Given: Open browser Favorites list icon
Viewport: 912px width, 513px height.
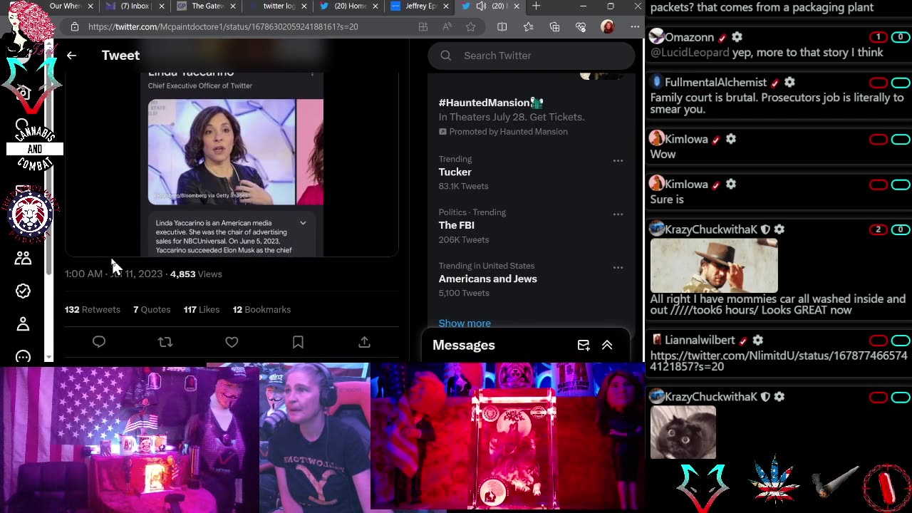Looking at the screenshot, I should 528,26.
